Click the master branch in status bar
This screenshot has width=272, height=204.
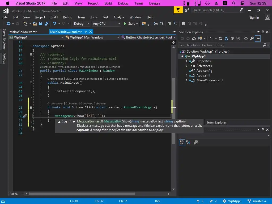[x=257, y=201]
